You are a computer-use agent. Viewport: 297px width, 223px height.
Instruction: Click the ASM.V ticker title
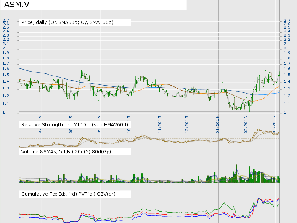18,5
